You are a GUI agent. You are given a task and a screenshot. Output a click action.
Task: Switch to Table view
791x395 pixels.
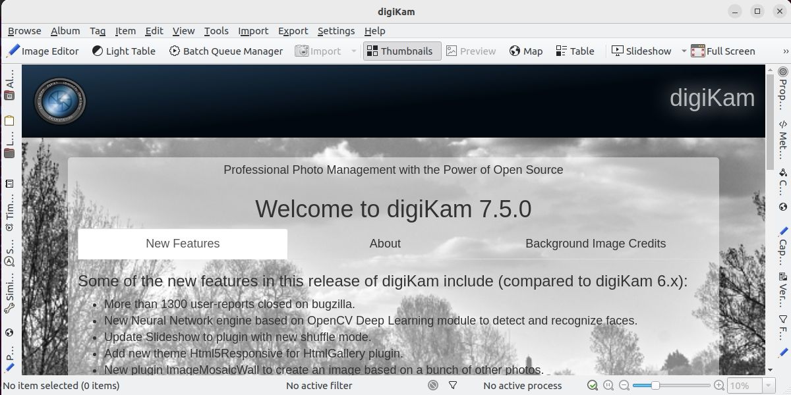pyautogui.click(x=574, y=51)
